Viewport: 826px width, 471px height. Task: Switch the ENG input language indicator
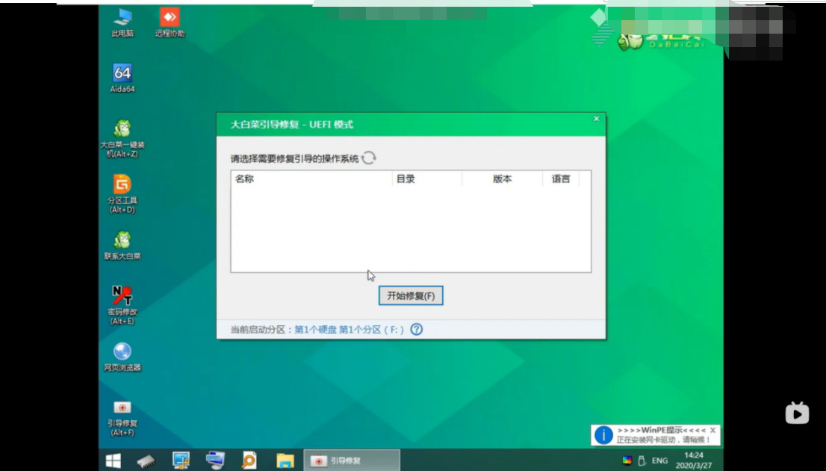tap(659, 461)
